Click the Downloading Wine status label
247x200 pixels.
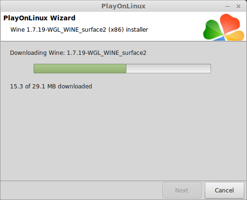coord(78,53)
